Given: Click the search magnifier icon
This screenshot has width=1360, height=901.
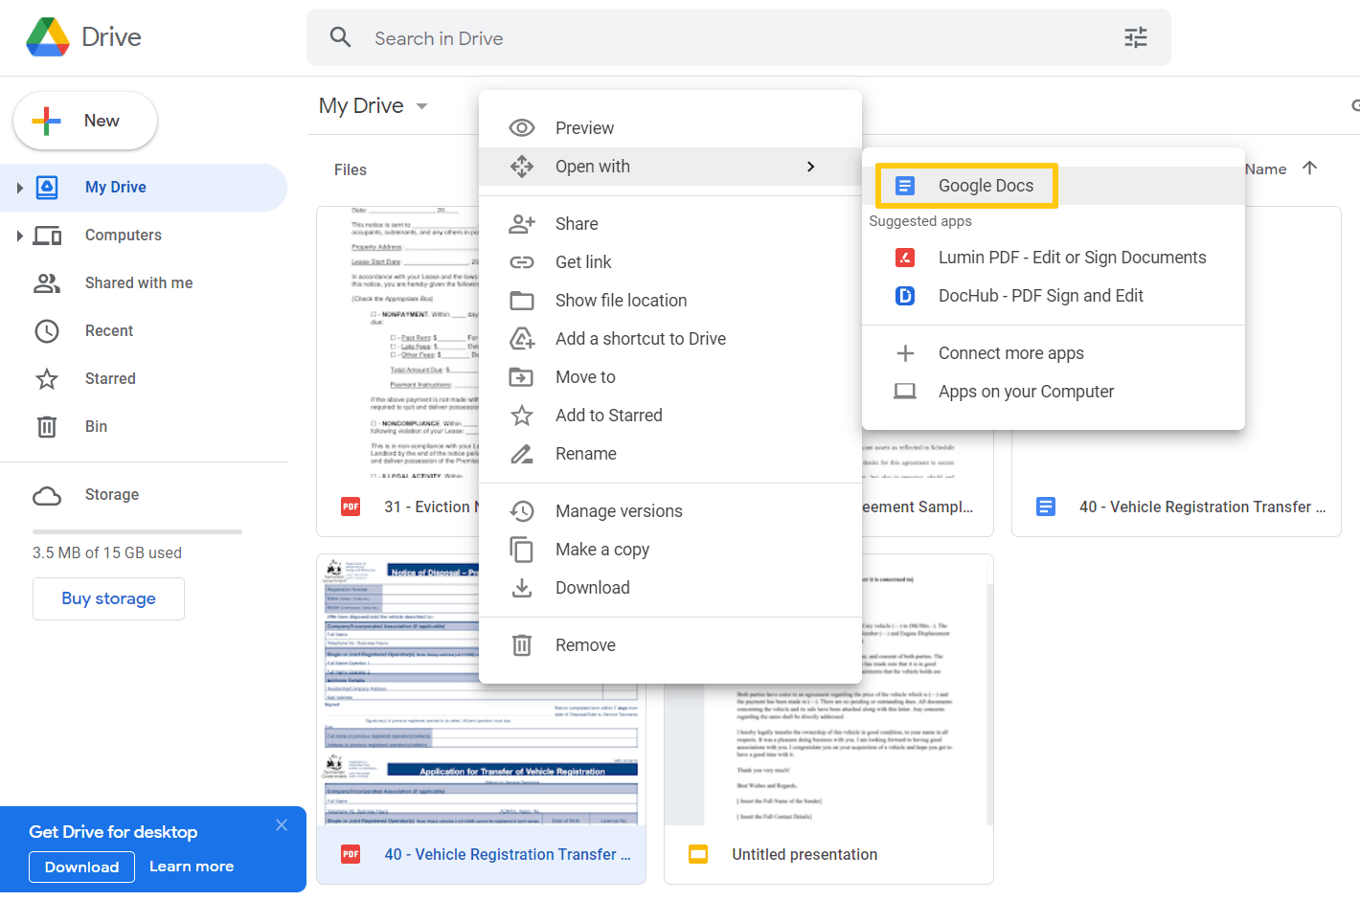Looking at the screenshot, I should click(x=340, y=37).
